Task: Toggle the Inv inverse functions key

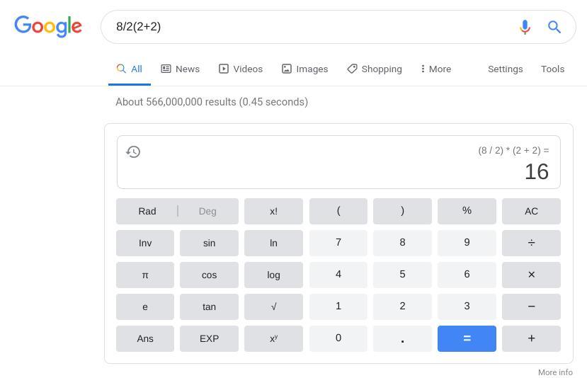Action: point(145,243)
